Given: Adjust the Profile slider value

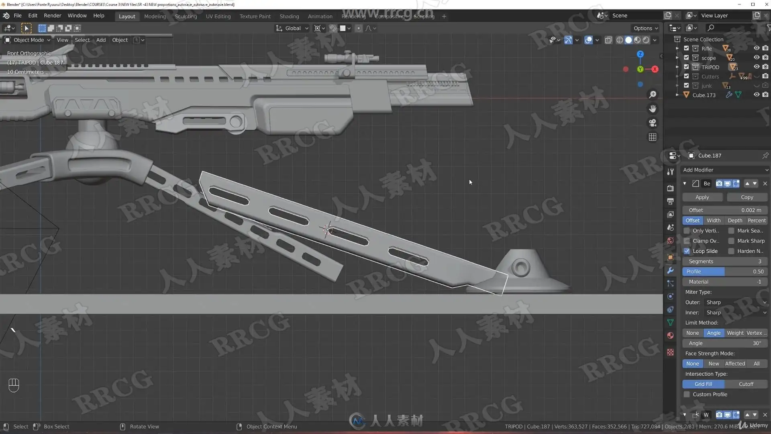Looking at the screenshot, I should coord(725,272).
